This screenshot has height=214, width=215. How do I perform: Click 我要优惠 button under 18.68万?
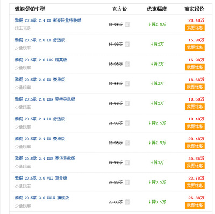(195, 87)
